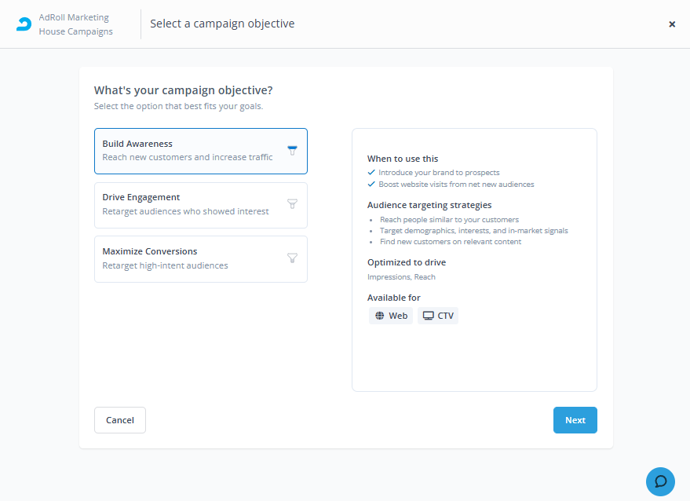The height and width of the screenshot is (501, 690).
Task: Open the chat support bubble
Action: pos(660,481)
